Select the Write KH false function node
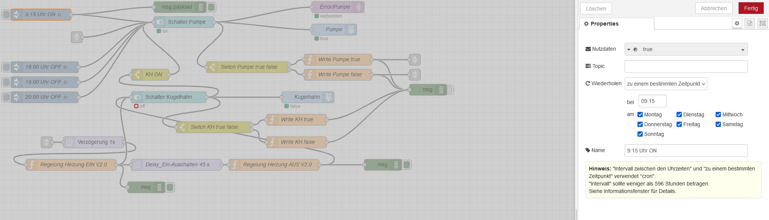 (297, 142)
